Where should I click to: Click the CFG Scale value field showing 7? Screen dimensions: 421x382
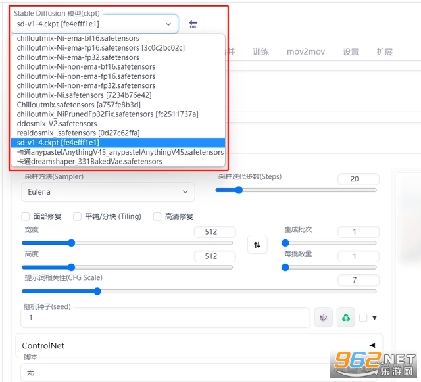pyautogui.click(x=359, y=280)
